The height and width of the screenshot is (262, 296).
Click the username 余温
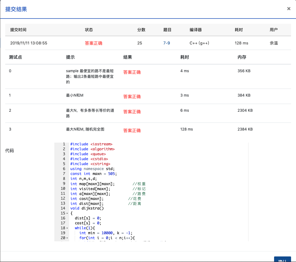[274, 43]
